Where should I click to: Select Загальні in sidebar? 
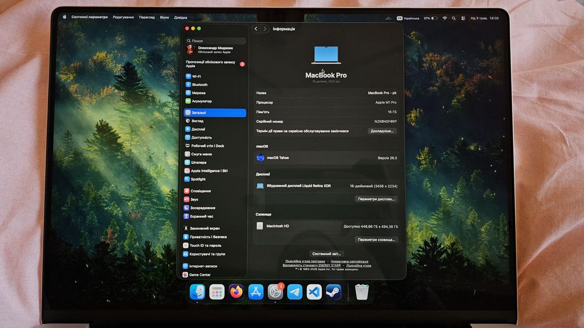click(215, 112)
